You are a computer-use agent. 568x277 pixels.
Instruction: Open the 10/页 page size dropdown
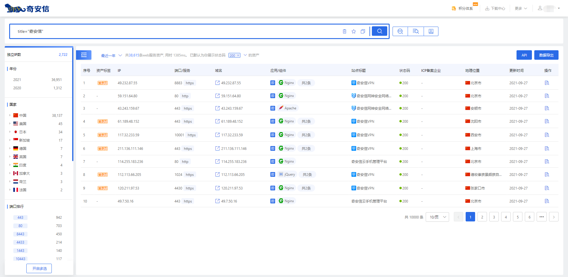pyautogui.click(x=437, y=217)
